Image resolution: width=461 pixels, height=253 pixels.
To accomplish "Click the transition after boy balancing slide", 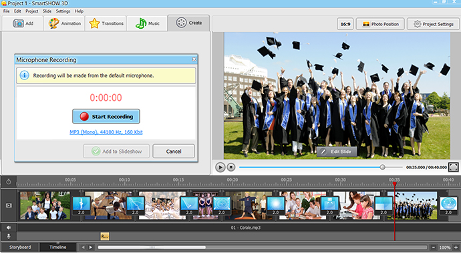I will pos(275,206).
